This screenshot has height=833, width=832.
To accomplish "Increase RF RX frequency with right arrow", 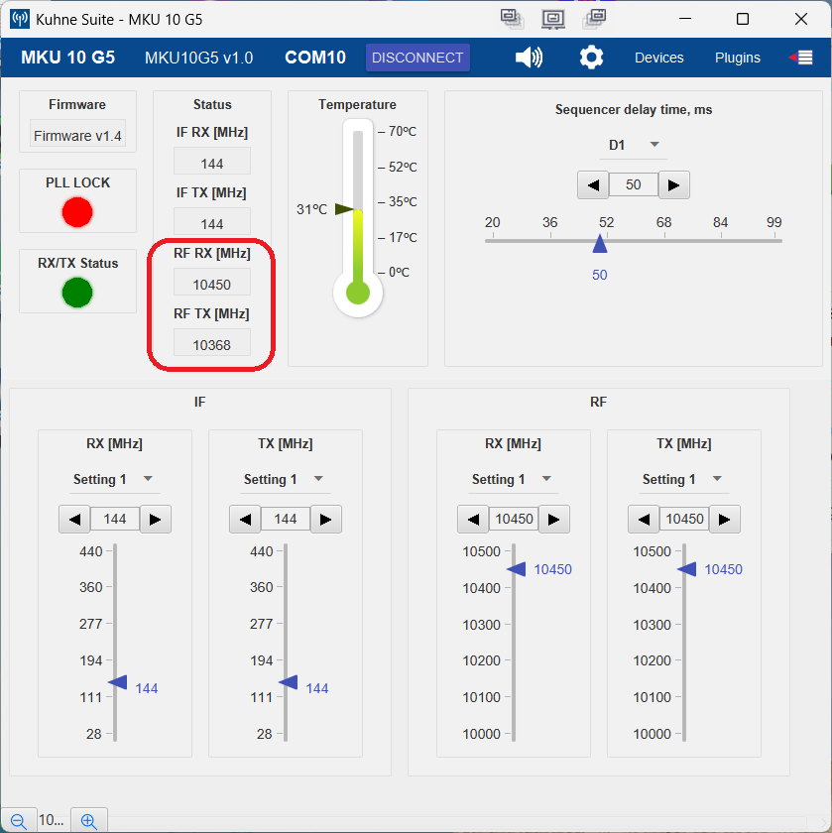I will [553, 519].
